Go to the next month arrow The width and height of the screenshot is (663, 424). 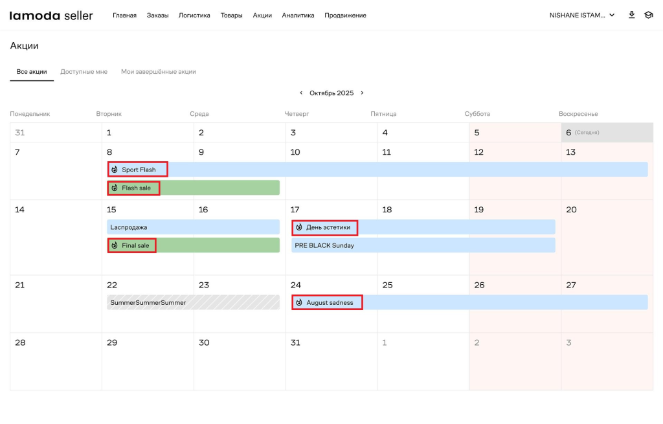pos(362,93)
